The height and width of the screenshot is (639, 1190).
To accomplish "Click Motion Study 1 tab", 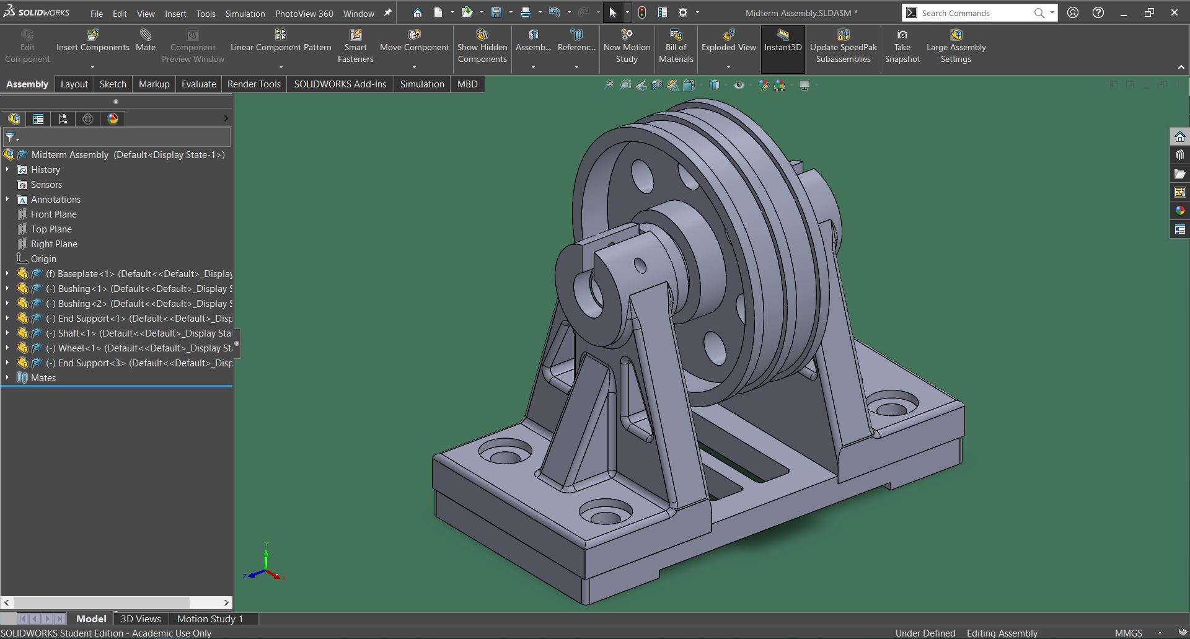I will [x=210, y=619].
